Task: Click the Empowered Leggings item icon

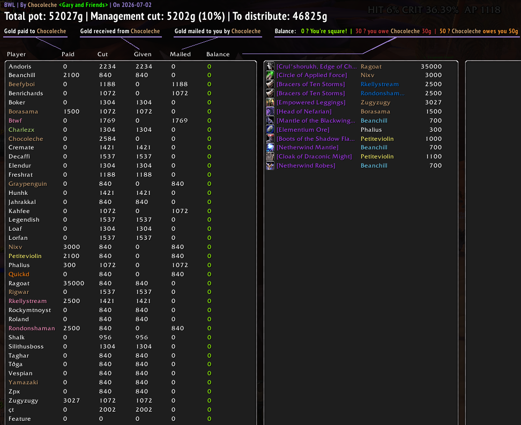Action: 270,103
